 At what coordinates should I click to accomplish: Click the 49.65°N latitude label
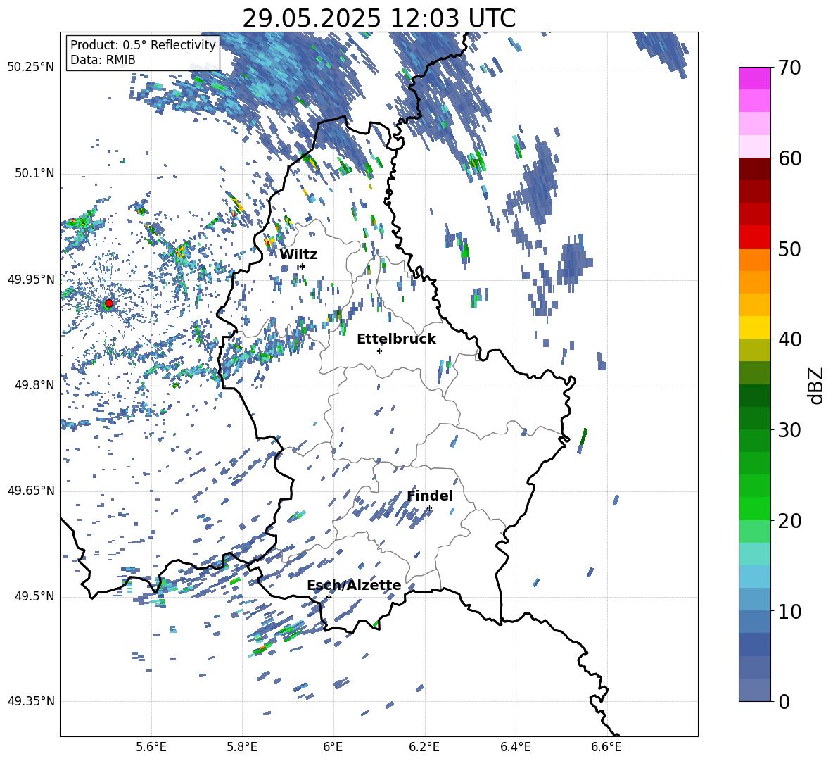(31, 491)
